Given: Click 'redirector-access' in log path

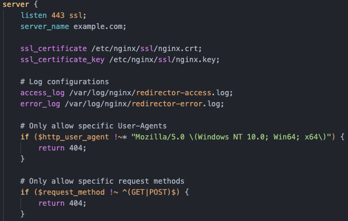Looking at the screenshot, I should click(x=173, y=93).
